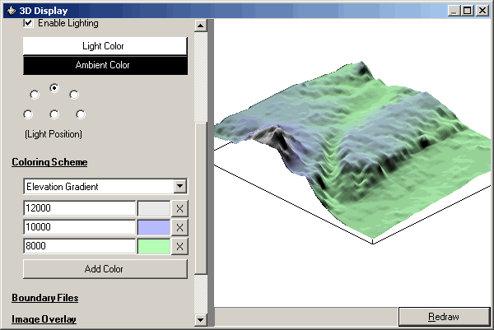The height and width of the screenshot is (330, 494).
Task: Select the upper-right light position radio
Action: click(74, 95)
